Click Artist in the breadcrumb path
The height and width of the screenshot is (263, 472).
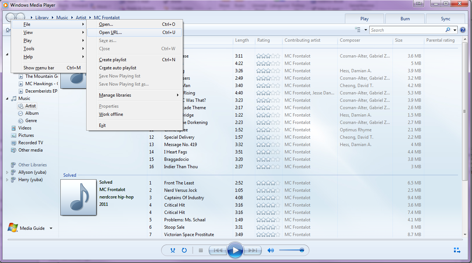pos(81,18)
